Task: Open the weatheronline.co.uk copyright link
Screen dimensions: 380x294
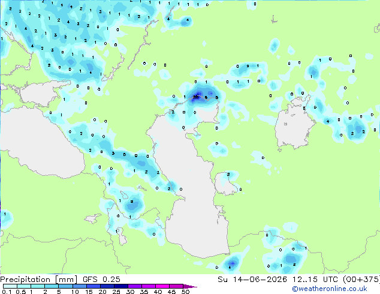Action: click(329, 289)
